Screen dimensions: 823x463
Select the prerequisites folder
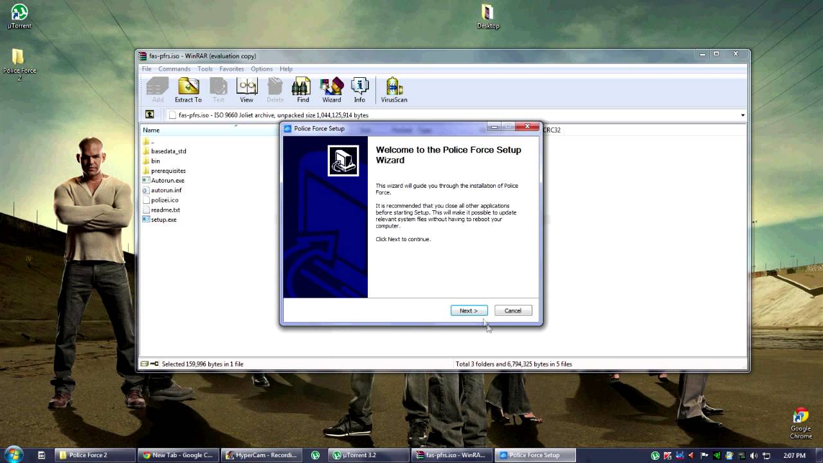coord(165,170)
